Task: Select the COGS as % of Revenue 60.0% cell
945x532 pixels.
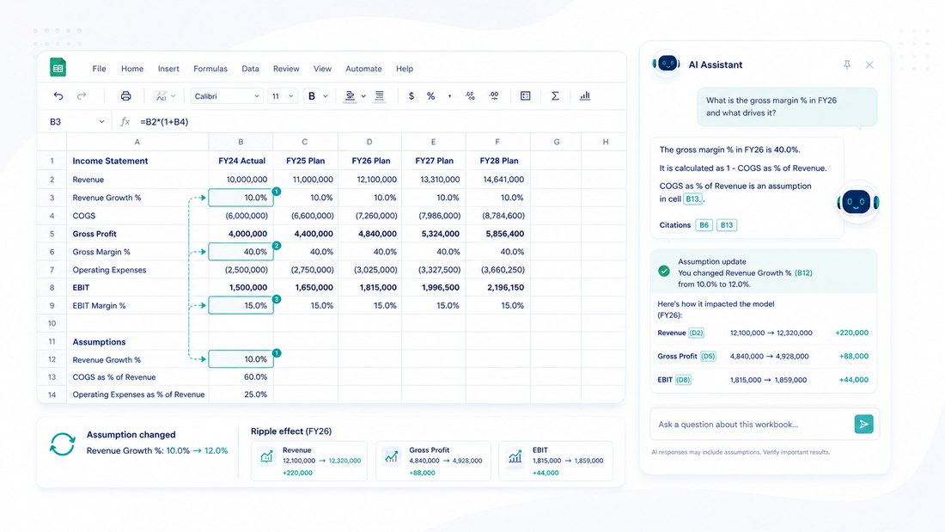Action: tap(241, 377)
